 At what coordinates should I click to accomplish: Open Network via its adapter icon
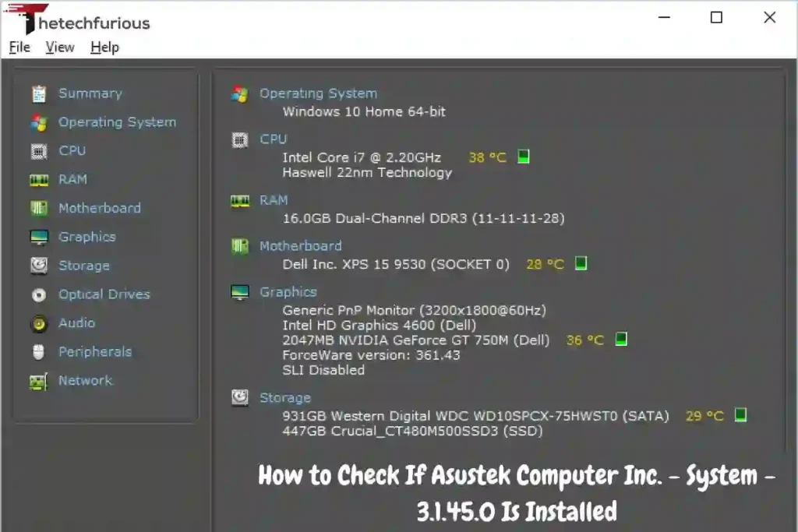click(x=37, y=380)
